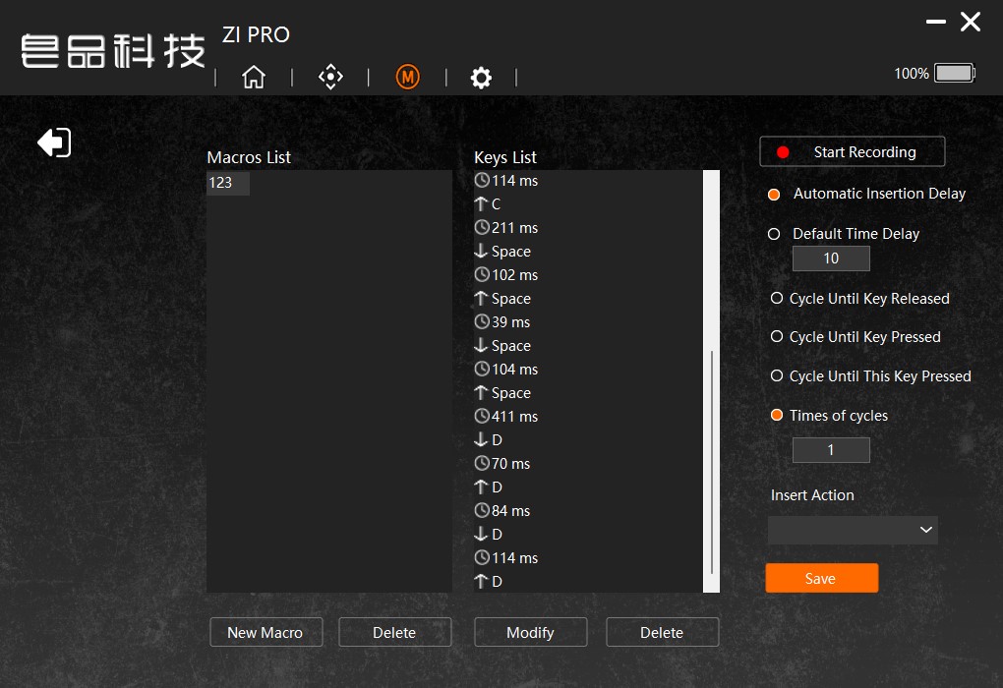Save the macro settings
This screenshot has height=688, width=1003.
(x=821, y=578)
